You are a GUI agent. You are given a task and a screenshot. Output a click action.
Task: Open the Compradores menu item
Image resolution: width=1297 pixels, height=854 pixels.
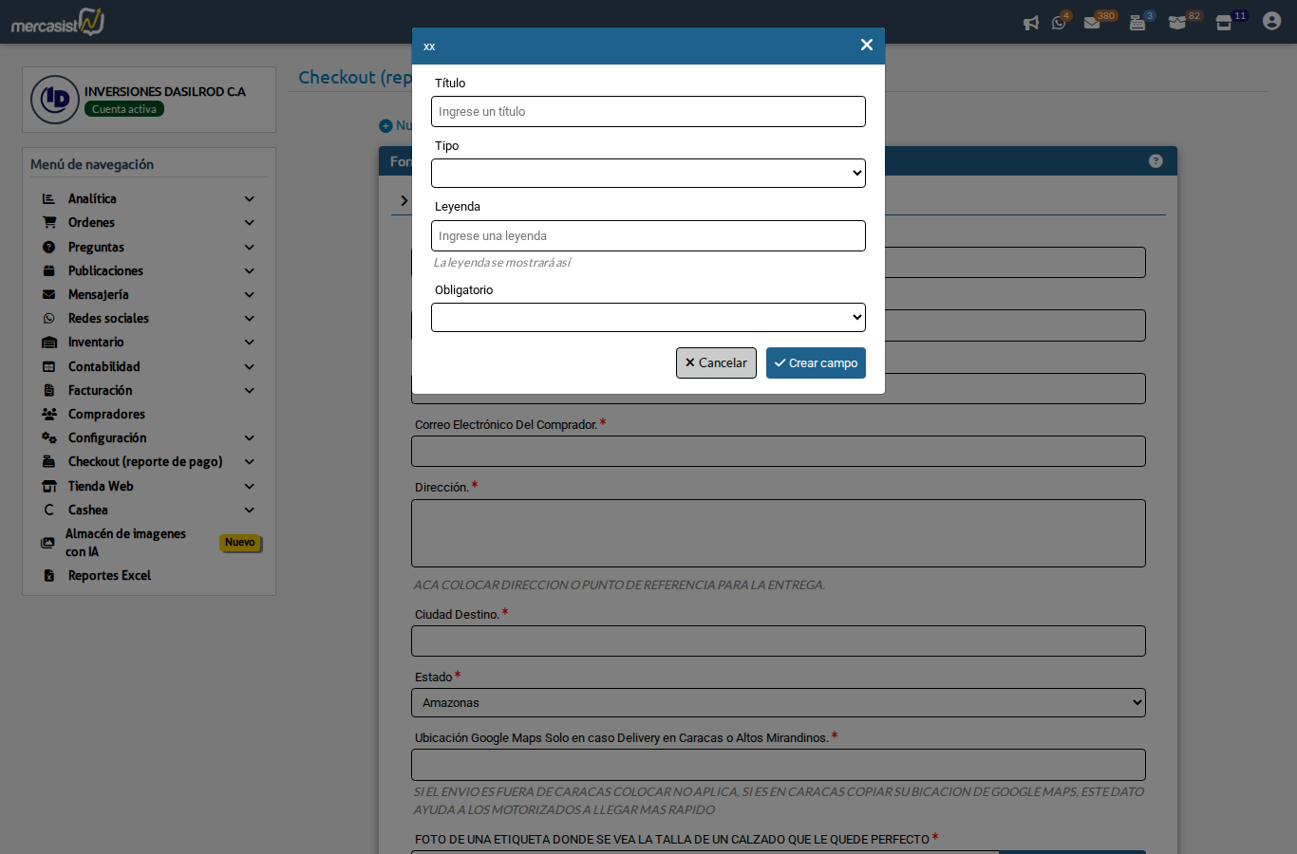106,415
